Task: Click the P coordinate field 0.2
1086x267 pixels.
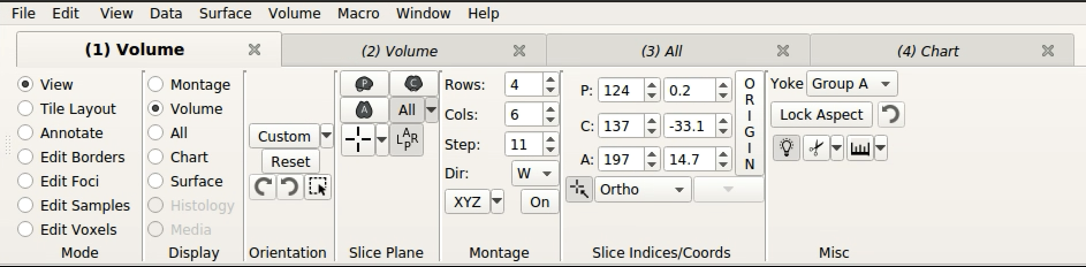Action: pyautogui.click(x=690, y=90)
